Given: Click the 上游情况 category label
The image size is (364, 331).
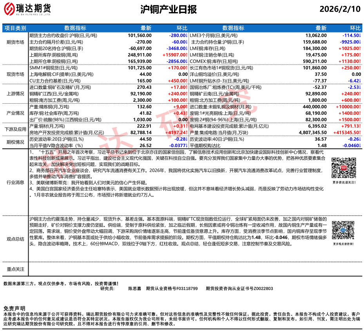Looking at the screenshot, I should pyautogui.click(x=16, y=94).
